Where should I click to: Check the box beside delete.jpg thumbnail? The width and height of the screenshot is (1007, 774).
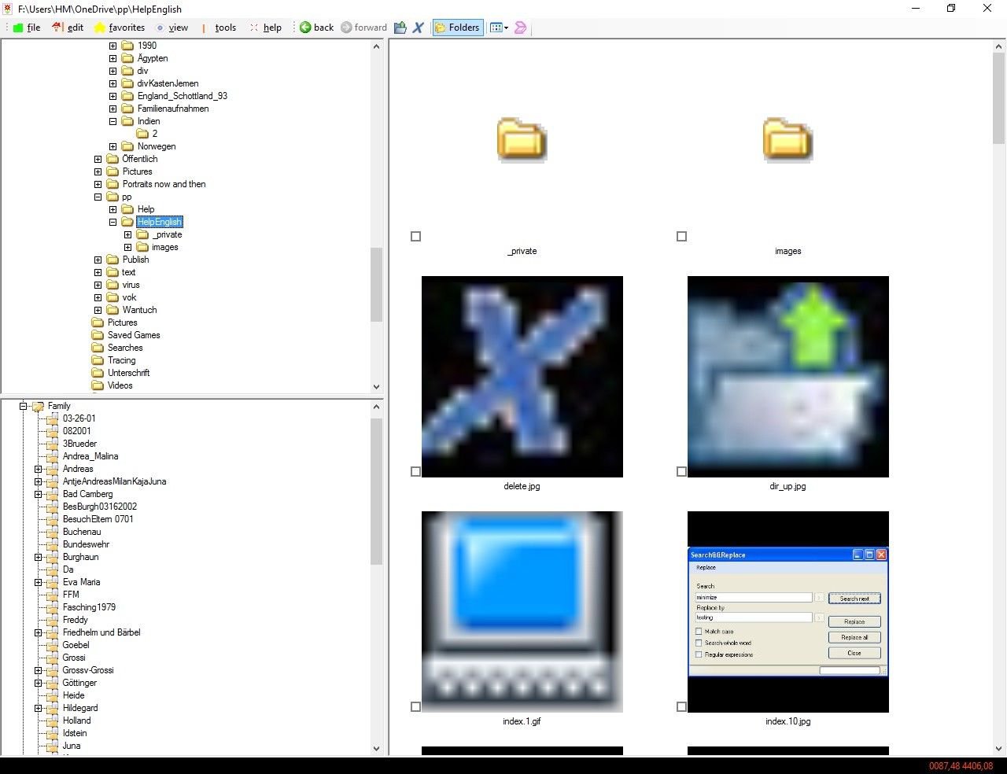tap(415, 471)
